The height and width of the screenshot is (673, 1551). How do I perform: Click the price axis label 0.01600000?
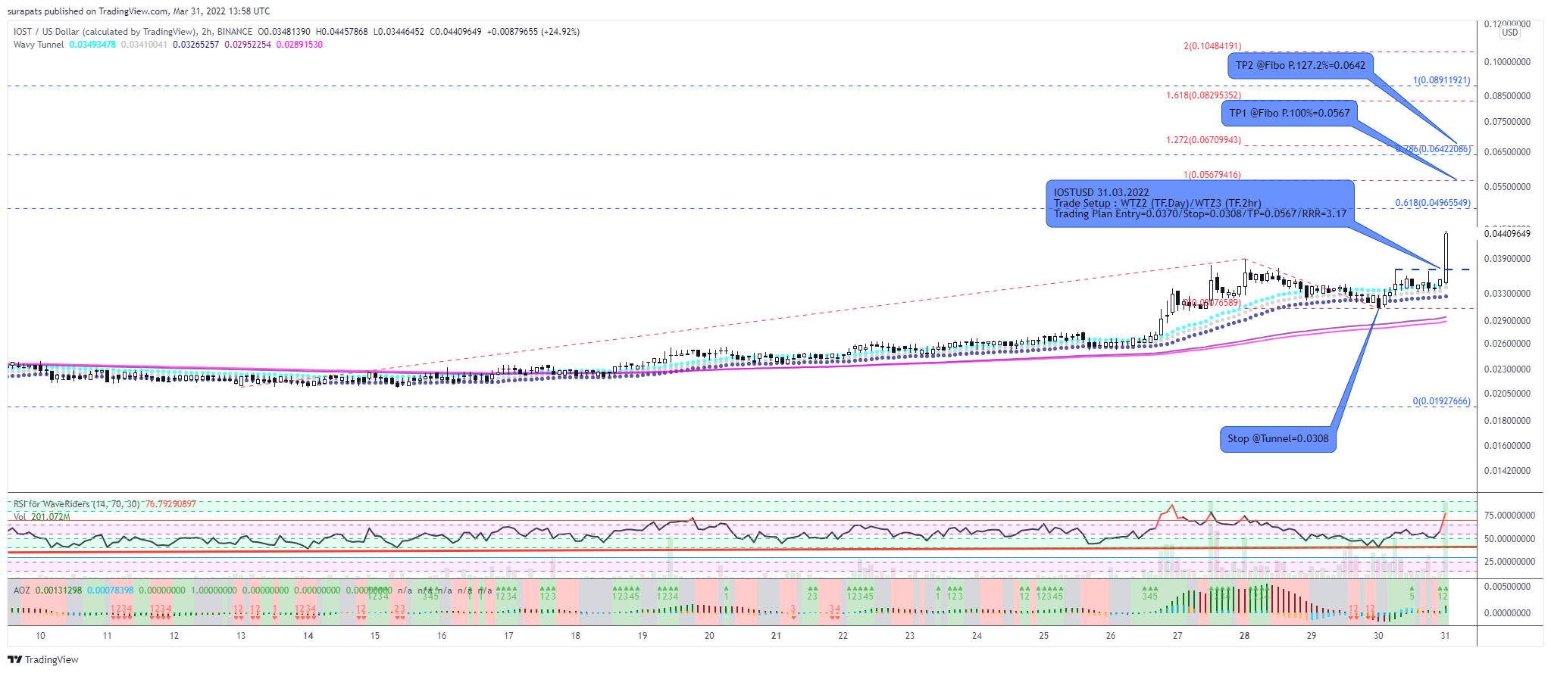pyautogui.click(x=1507, y=446)
